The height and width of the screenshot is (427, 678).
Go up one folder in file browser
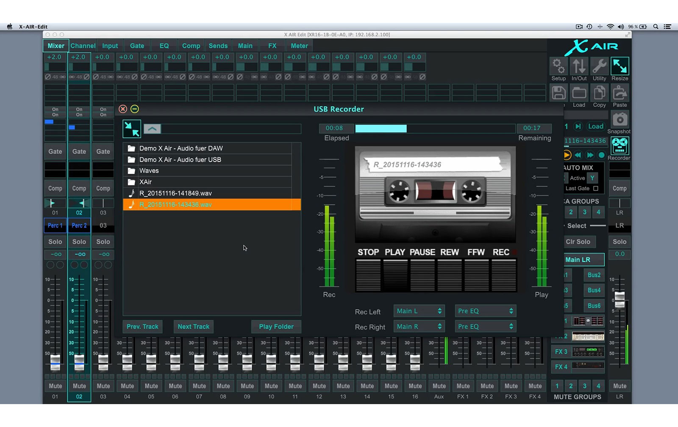(152, 129)
